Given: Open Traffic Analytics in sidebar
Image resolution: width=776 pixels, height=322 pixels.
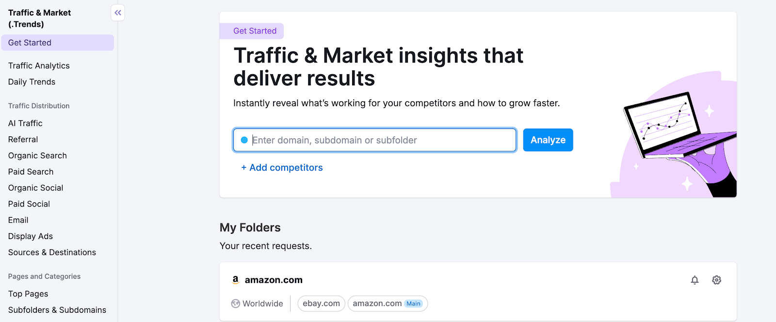Looking at the screenshot, I should pos(39,65).
